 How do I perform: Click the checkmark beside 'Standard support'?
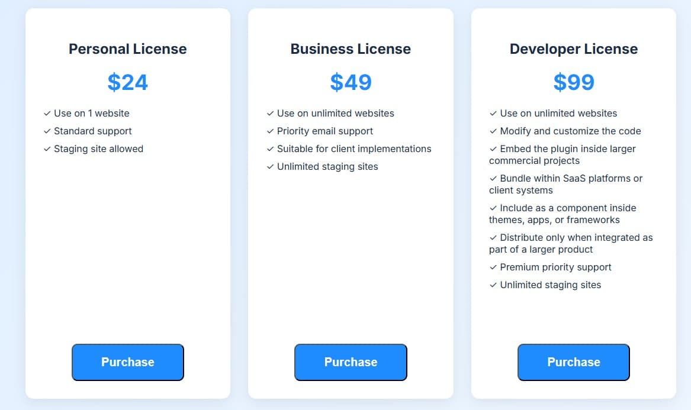47,131
